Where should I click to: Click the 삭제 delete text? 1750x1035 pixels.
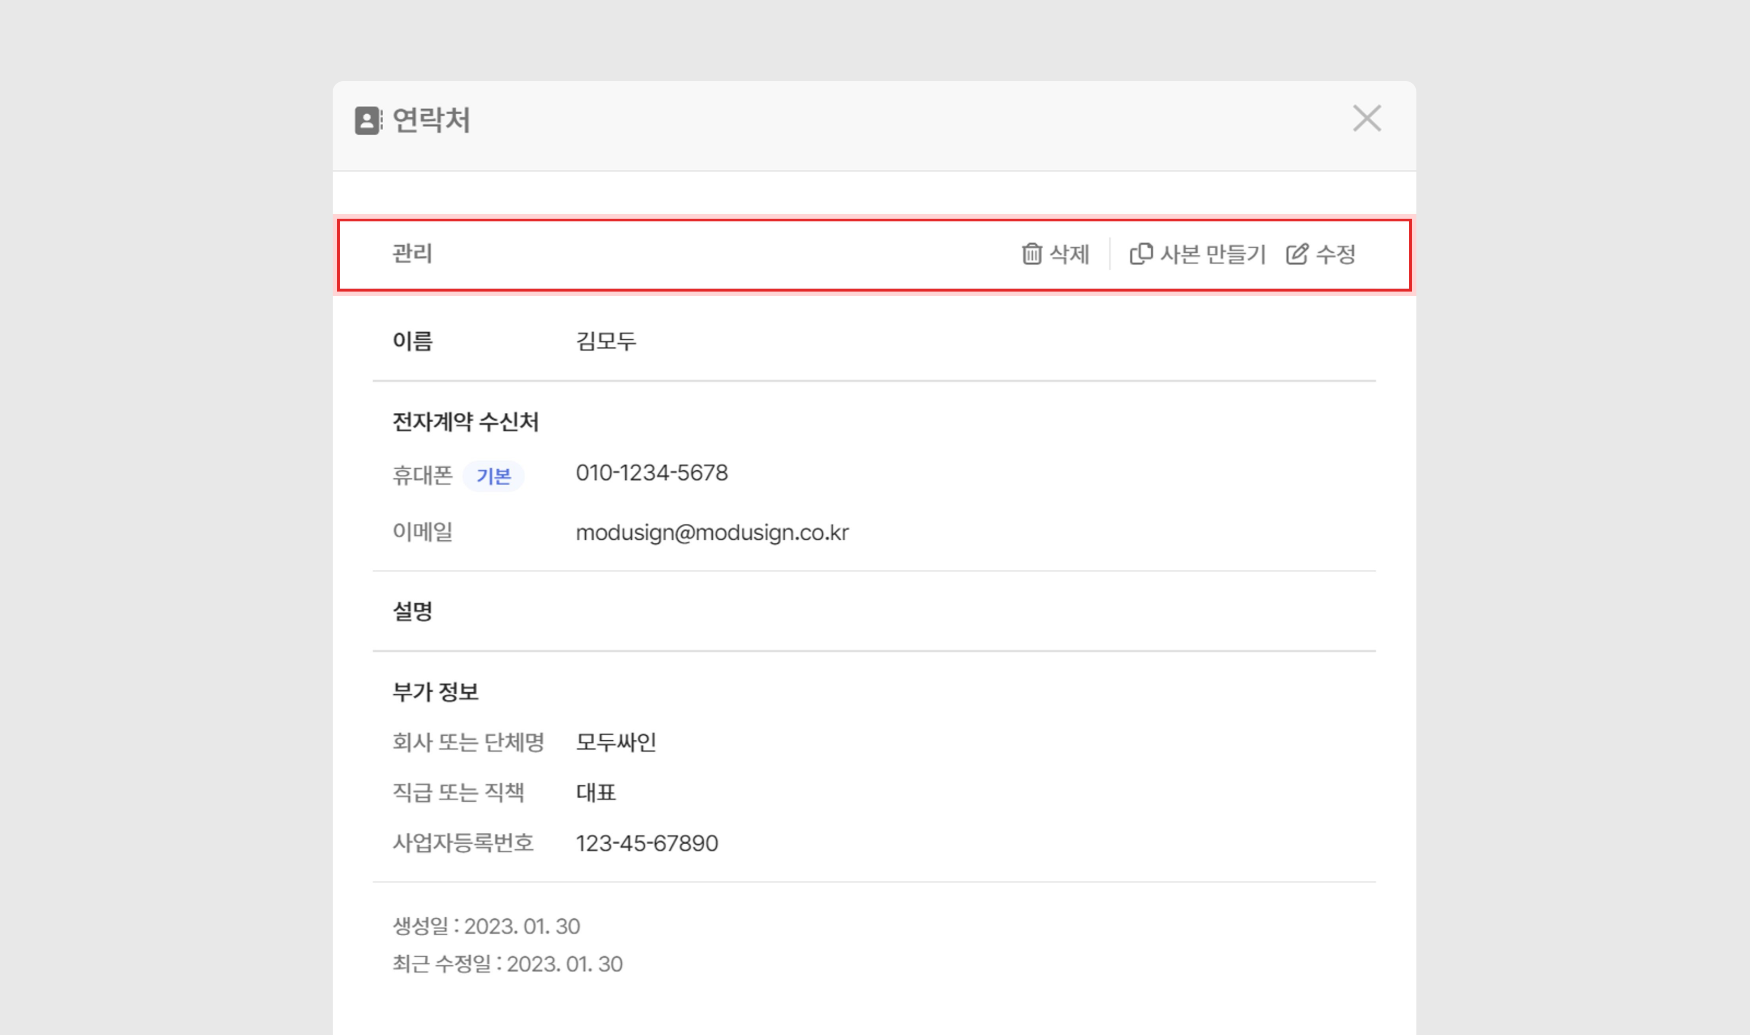[x=1069, y=254]
